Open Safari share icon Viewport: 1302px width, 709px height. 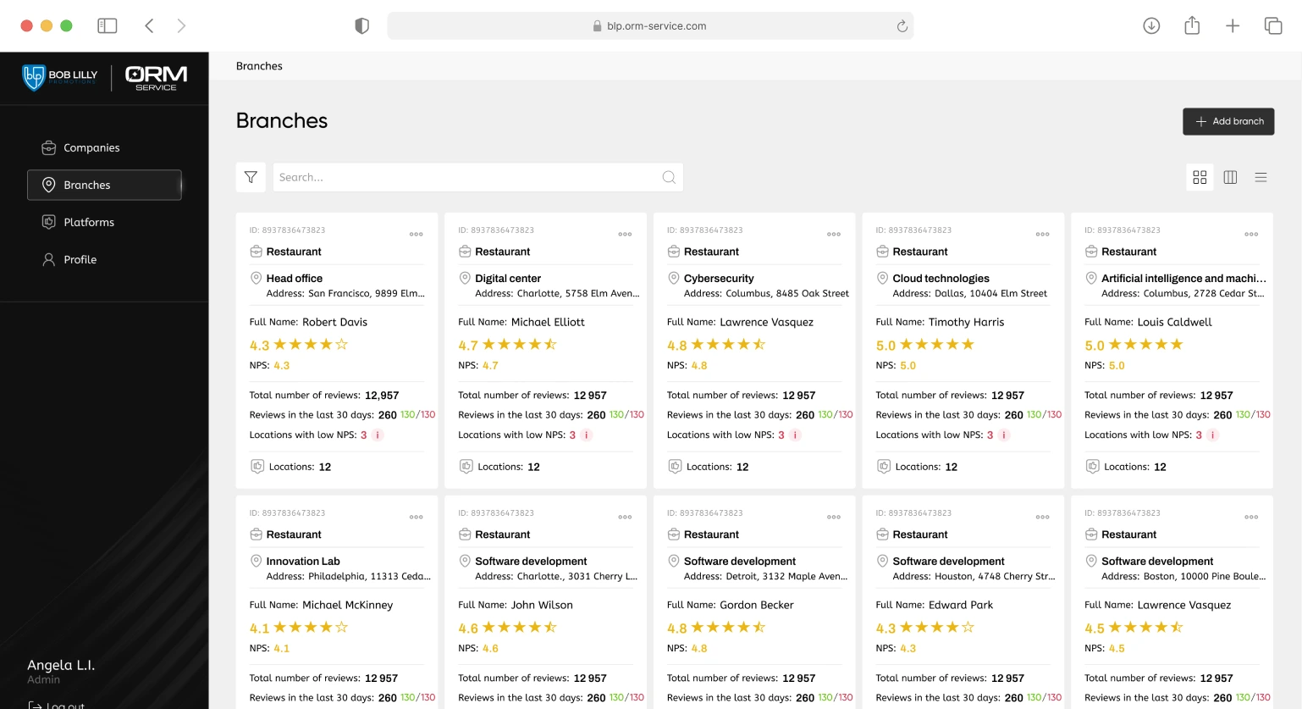pyautogui.click(x=1192, y=26)
